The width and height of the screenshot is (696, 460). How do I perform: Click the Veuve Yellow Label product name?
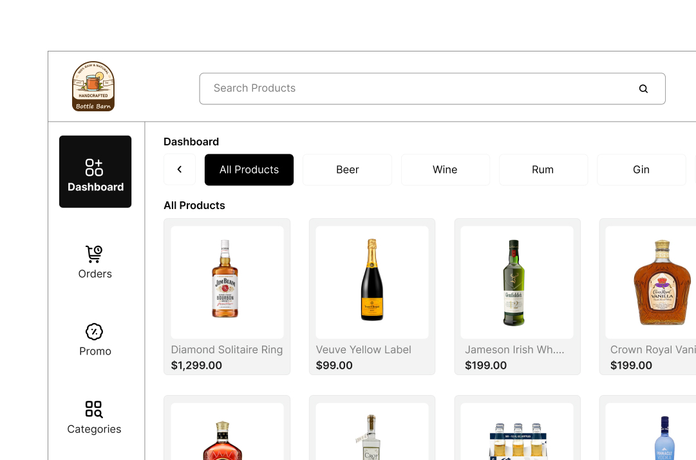point(364,349)
